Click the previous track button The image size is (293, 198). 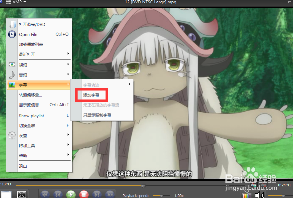point(58,195)
